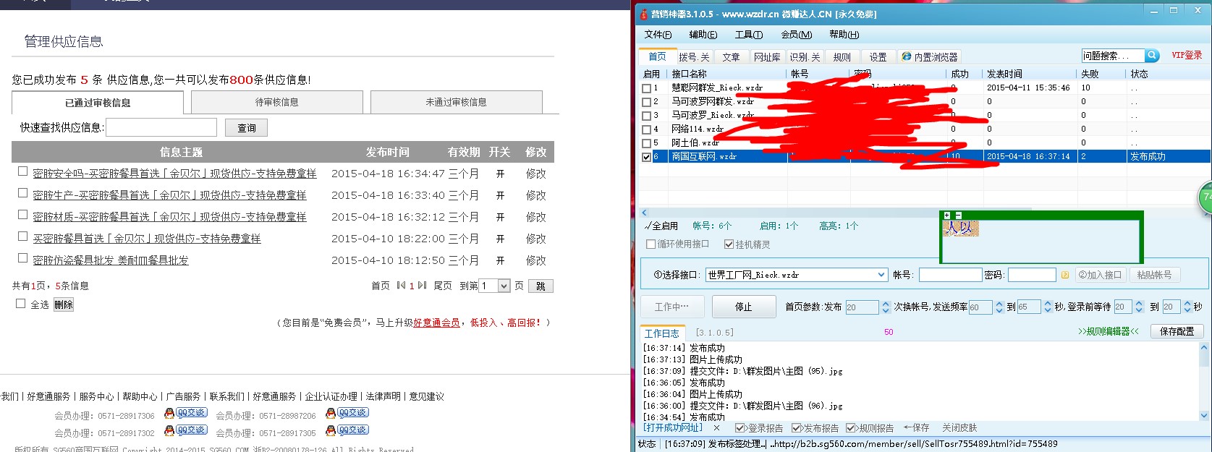Open the 选择接口 interface dropdown
This screenshot has width=1212, height=452.
tap(881, 275)
